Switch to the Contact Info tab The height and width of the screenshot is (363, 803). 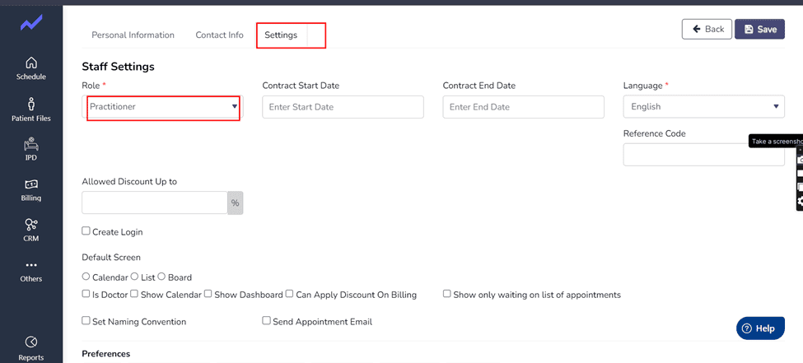(219, 35)
